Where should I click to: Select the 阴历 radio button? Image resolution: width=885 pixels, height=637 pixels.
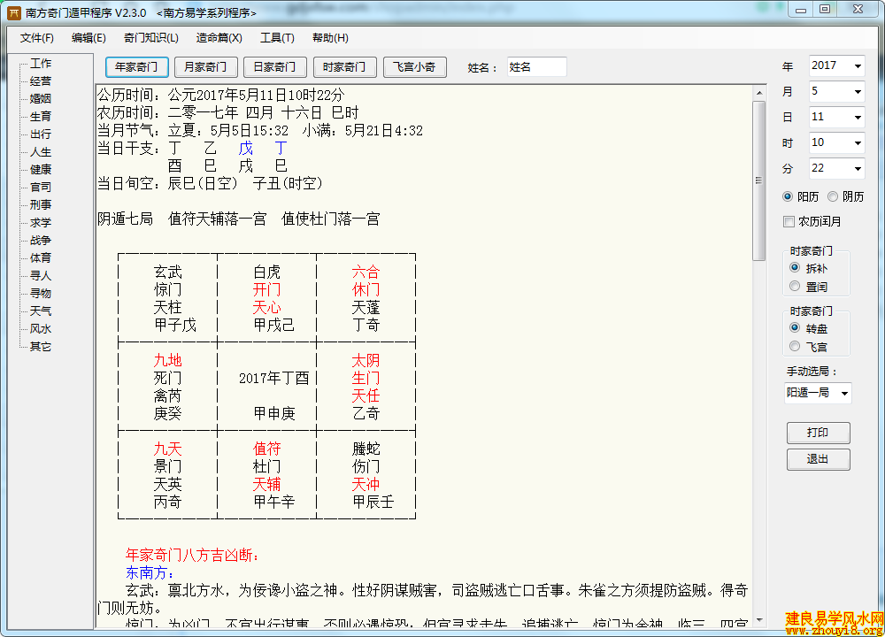(x=834, y=196)
